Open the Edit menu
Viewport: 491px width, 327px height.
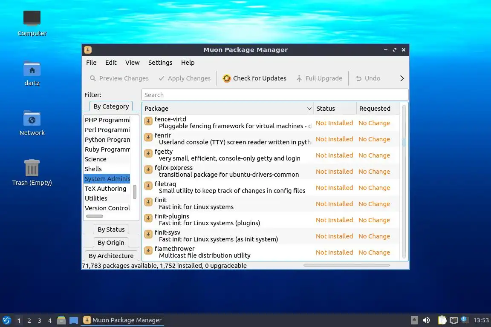point(111,63)
